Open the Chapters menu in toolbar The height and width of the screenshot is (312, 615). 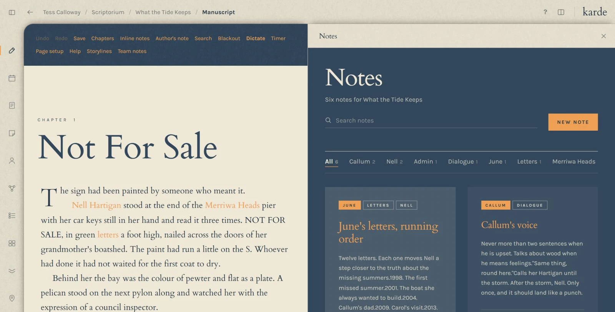(103, 38)
